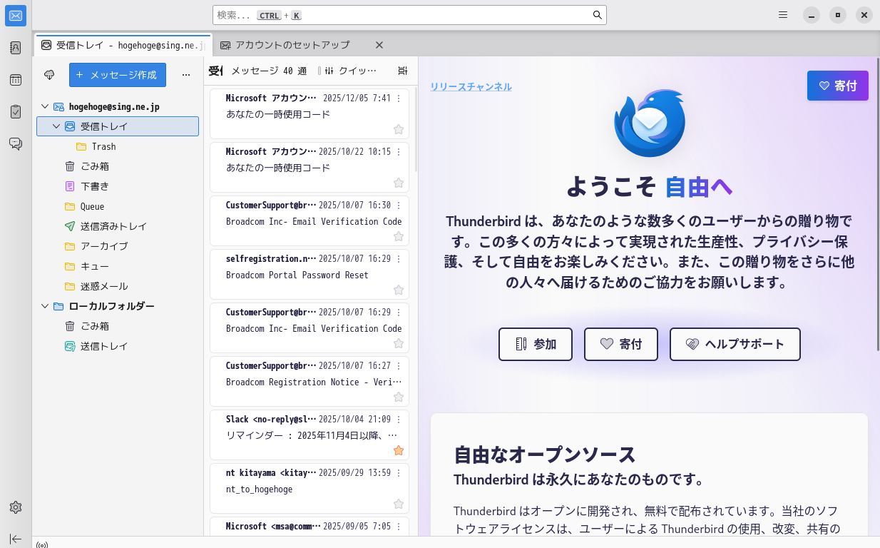Viewport: 880px width, 548px height.
Task: Click メッセージ作成 compose button
Action: point(118,74)
